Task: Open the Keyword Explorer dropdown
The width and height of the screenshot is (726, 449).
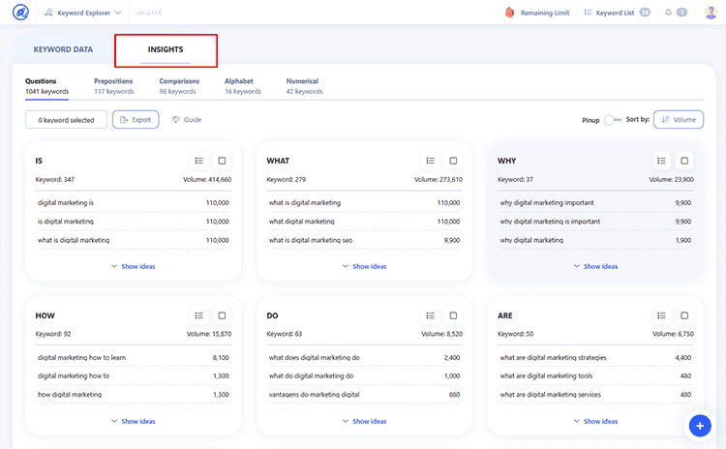Action: [82, 13]
